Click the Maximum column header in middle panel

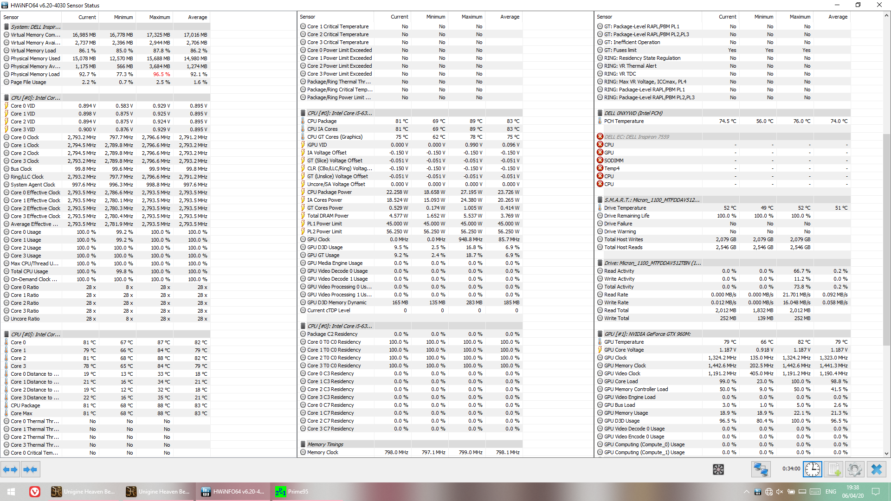tap(466, 17)
